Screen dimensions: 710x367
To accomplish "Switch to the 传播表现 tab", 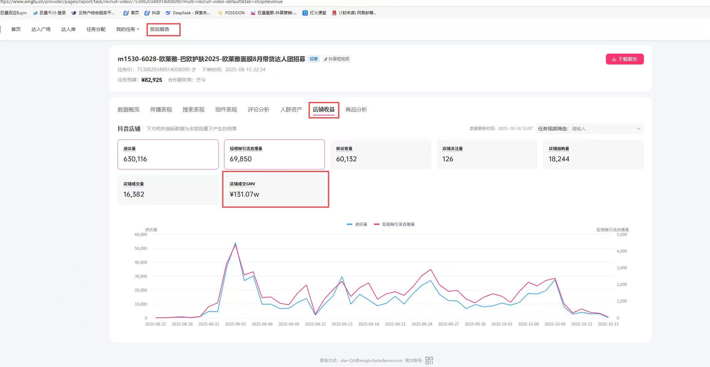I will (161, 110).
